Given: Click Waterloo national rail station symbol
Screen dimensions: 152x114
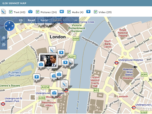Looking at the screenshot, I should 135,67.
